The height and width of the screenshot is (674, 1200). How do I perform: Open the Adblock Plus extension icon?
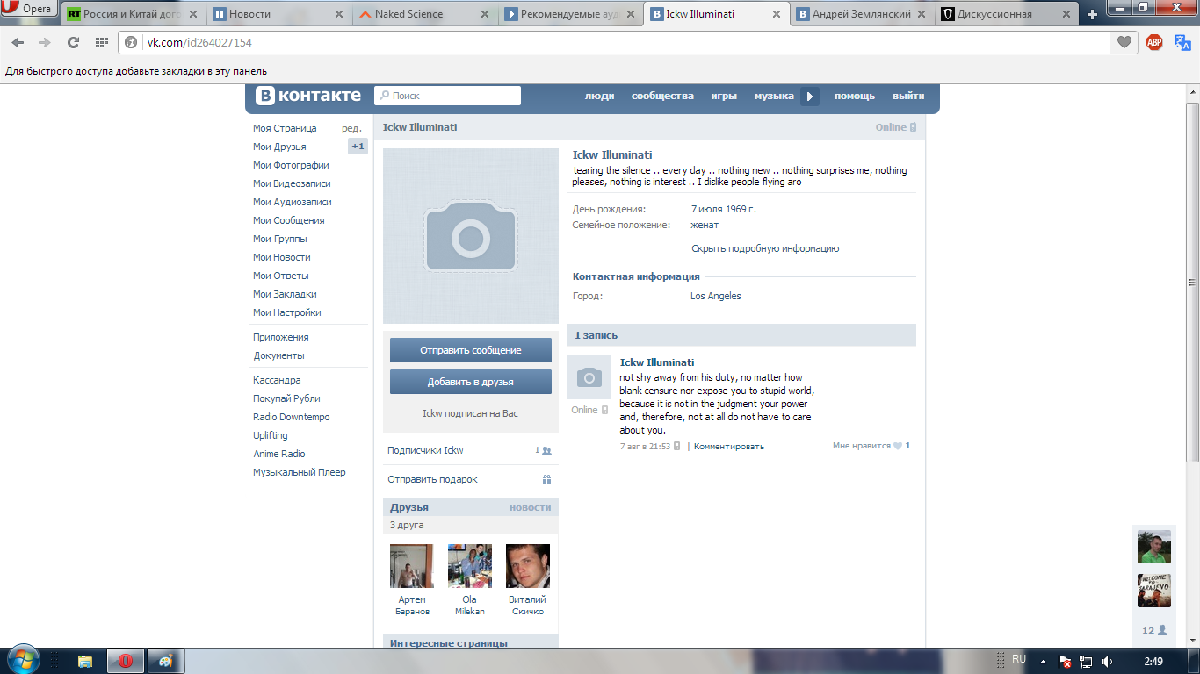[1154, 42]
